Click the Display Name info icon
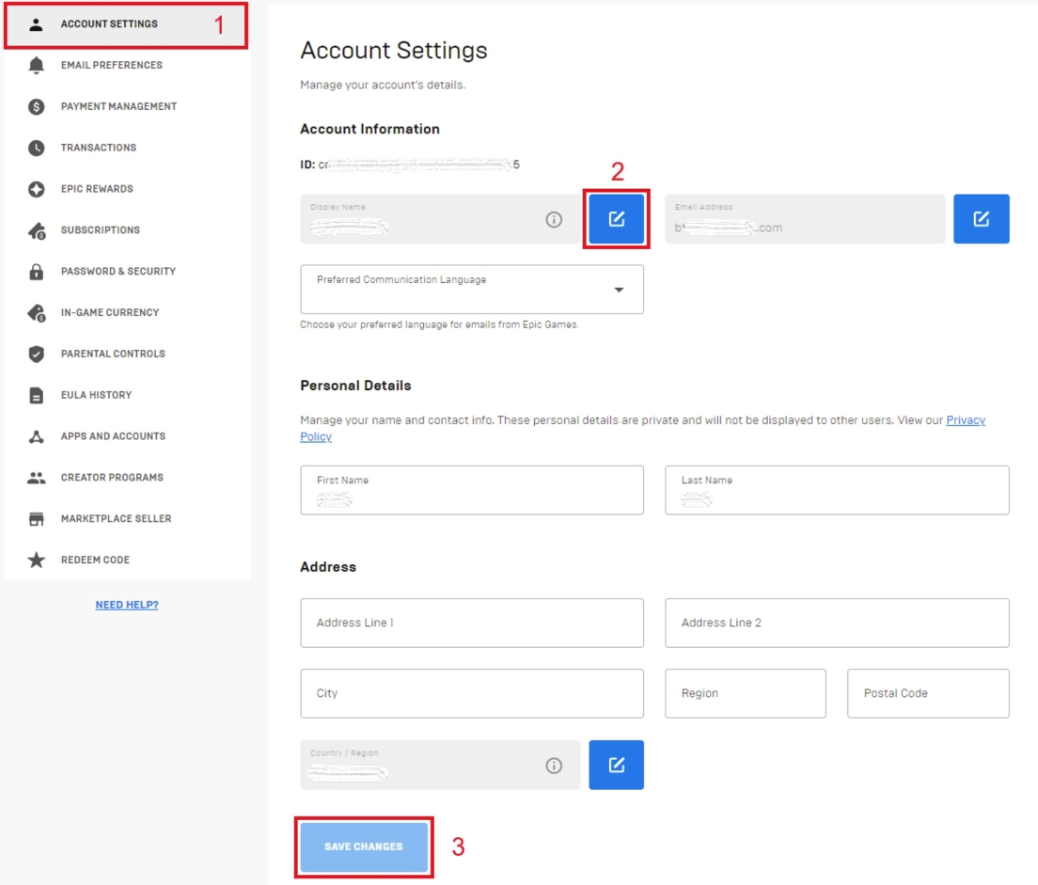This screenshot has width=1038, height=885. coord(554,219)
